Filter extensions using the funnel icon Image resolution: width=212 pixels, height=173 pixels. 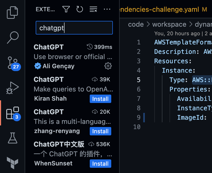point(66,9)
